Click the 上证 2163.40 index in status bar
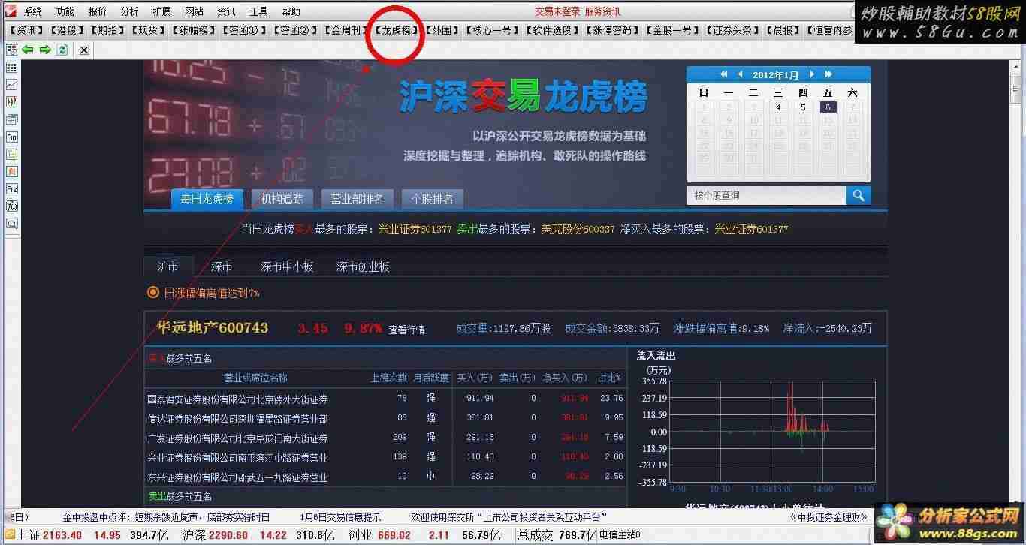Viewport: 1026px width, 545px height. [50, 535]
